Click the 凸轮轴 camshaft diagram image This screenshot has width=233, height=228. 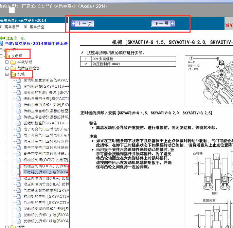[209, 188]
